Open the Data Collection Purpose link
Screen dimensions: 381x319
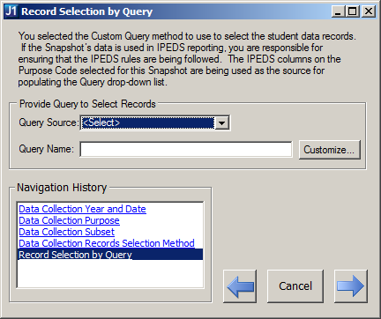click(x=69, y=220)
